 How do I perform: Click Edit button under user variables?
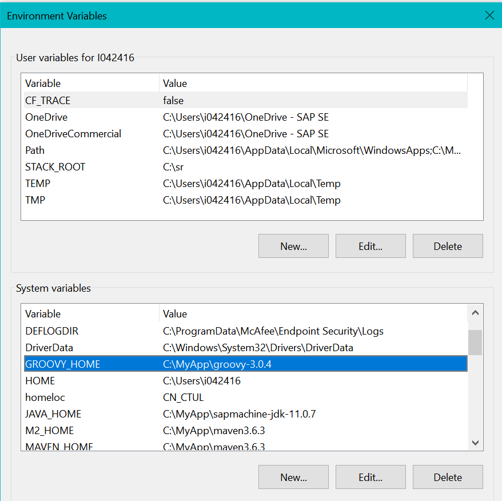click(x=370, y=246)
